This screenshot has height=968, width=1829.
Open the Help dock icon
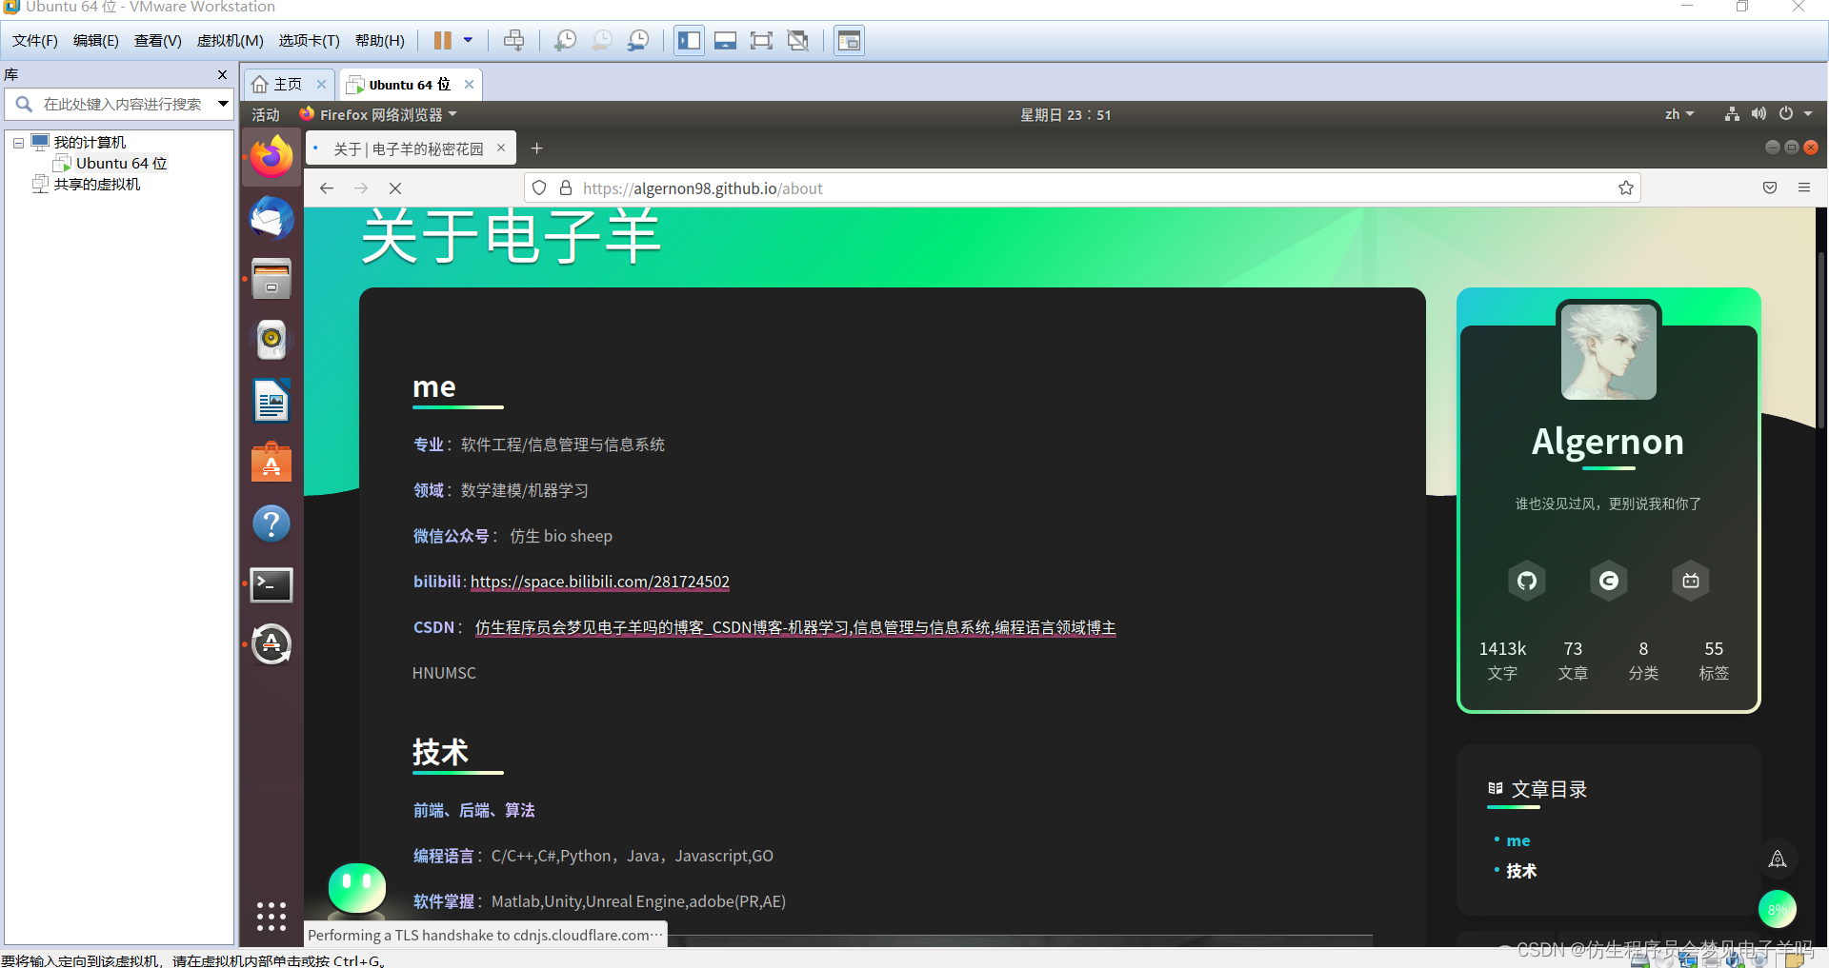tap(271, 524)
